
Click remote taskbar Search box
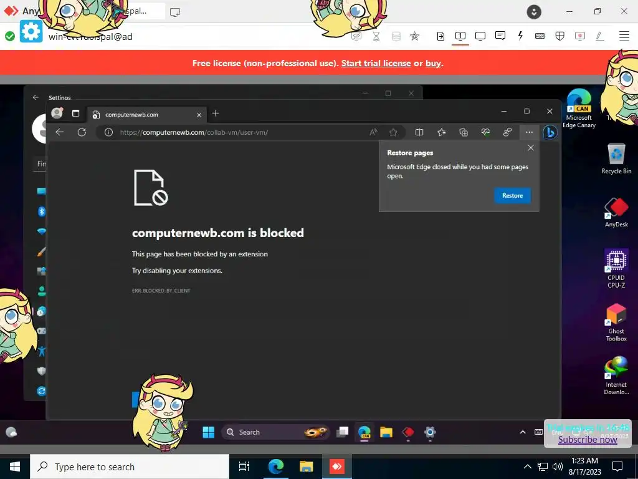click(275, 432)
